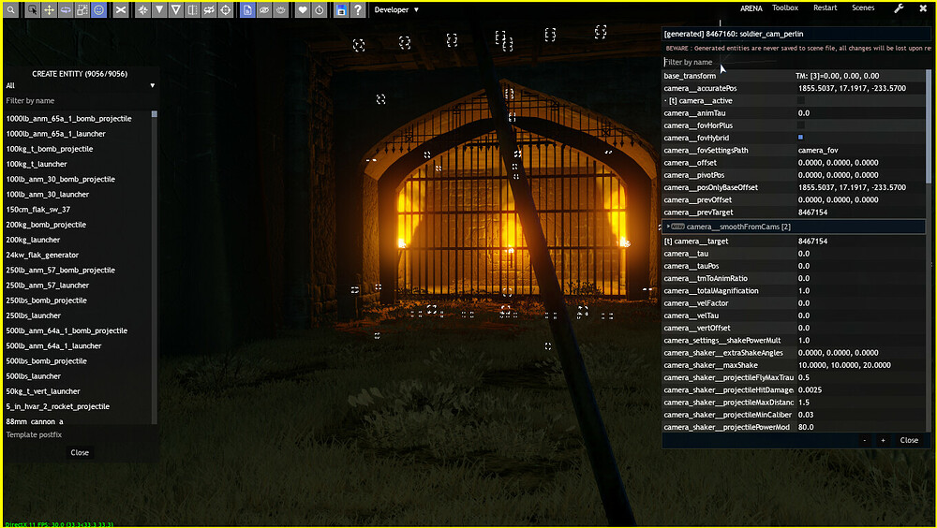Viewport: 937px width, 528px height.
Task: Select 50kg_t_vert_launcher template
Action: point(43,391)
